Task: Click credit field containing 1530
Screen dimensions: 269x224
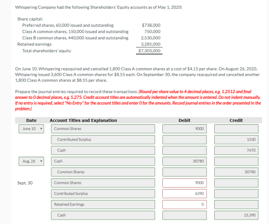Action: coord(236,140)
